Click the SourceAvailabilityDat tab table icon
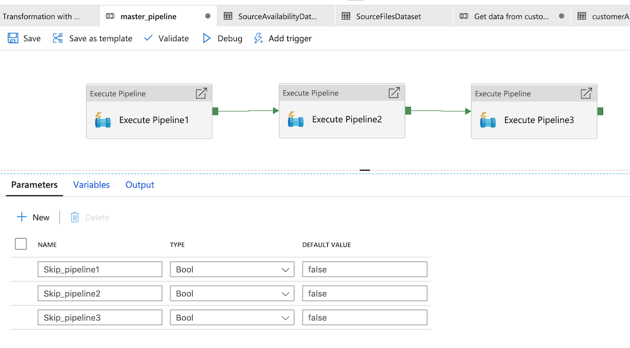 228,16
